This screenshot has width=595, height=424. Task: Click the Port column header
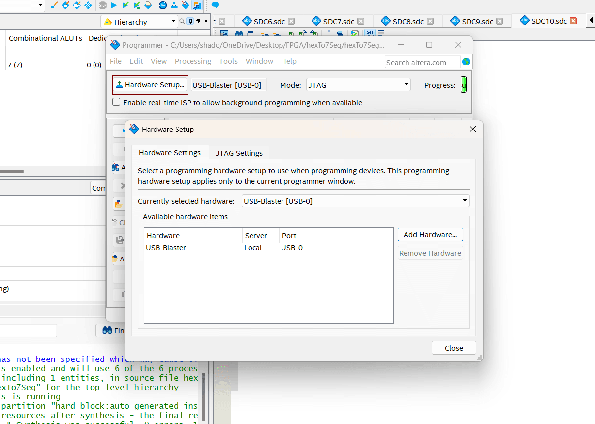(x=298, y=235)
